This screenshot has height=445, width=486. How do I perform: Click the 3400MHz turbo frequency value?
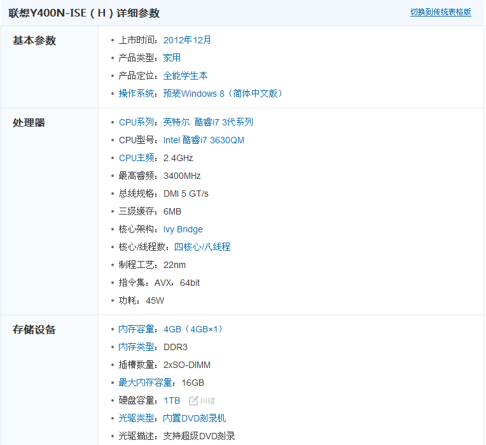click(x=182, y=176)
